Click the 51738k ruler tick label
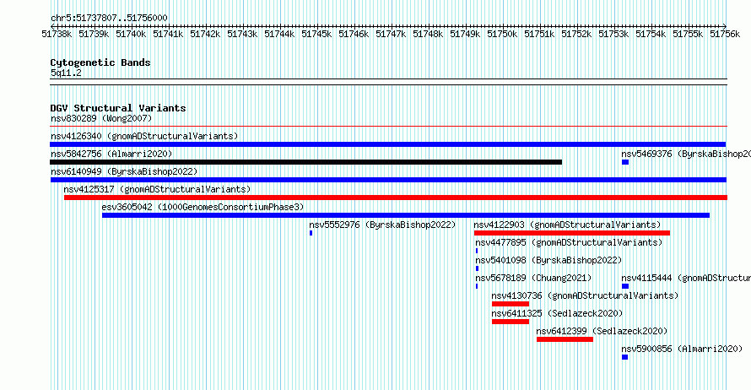The height and width of the screenshot is (390, 751). pyautogui.click(x=57, y=34)
